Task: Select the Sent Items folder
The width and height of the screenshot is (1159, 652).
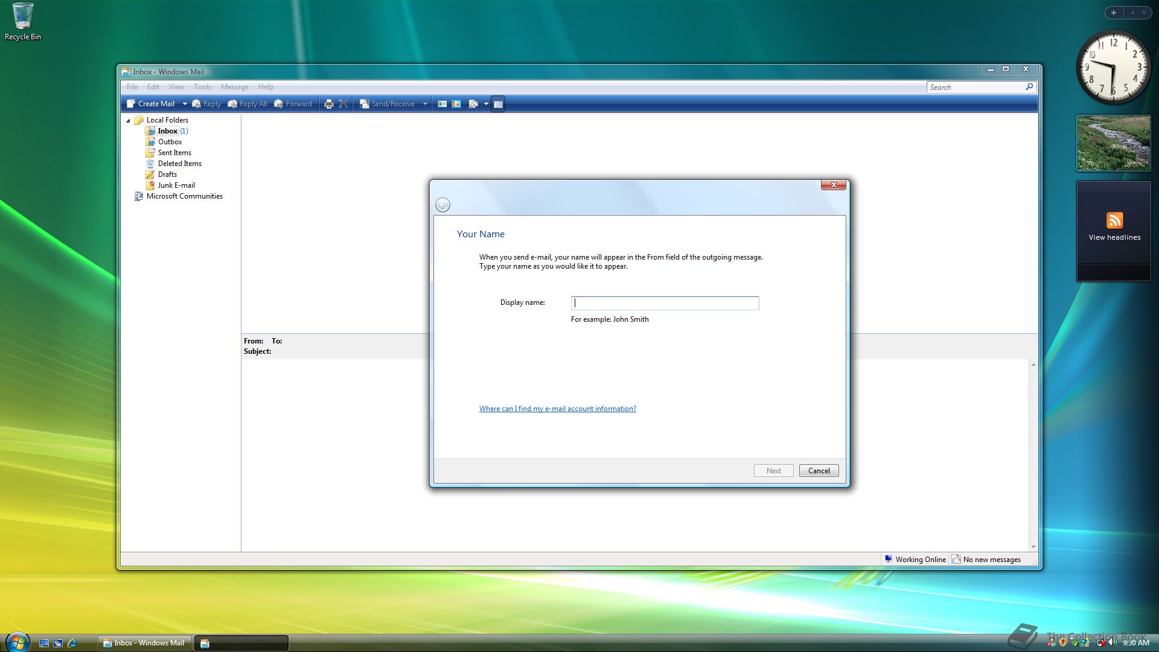Action: coord(168,153)
